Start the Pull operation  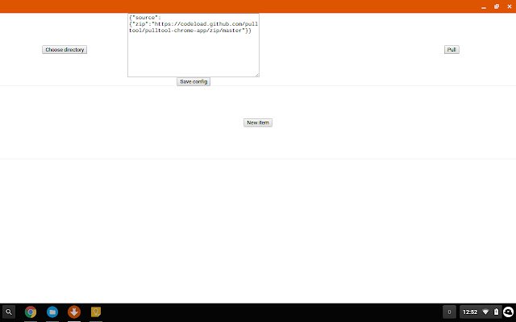pos(451,50)
